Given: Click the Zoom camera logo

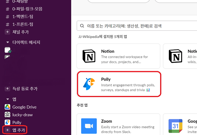Looking at the screenshot, I should [x=89, y=126].
